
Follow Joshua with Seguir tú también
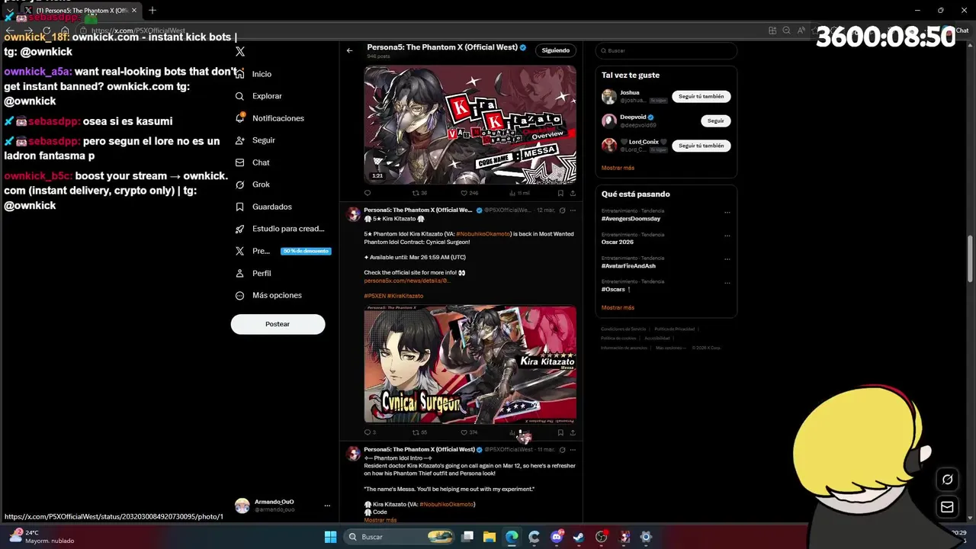pos(701,97)
